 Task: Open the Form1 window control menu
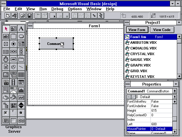[x=30, y=26]
